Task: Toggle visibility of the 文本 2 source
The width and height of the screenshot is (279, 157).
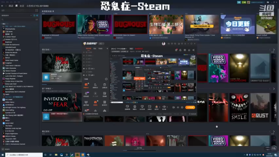Action: (x=84, y=68)
